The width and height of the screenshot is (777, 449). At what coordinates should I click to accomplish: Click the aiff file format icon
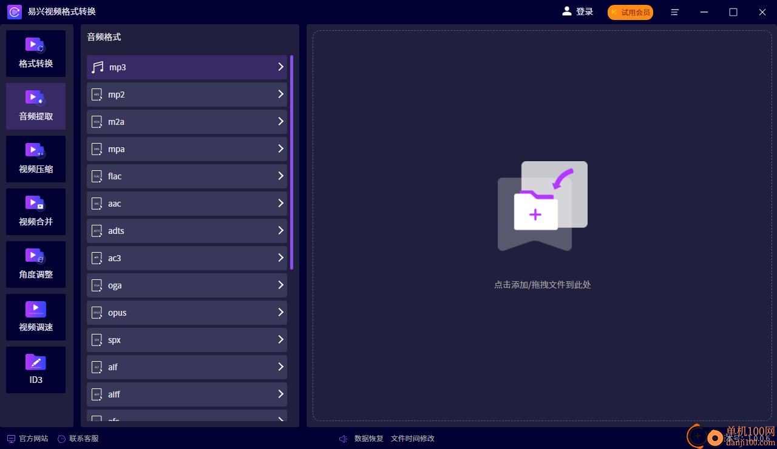pos(97,394)
